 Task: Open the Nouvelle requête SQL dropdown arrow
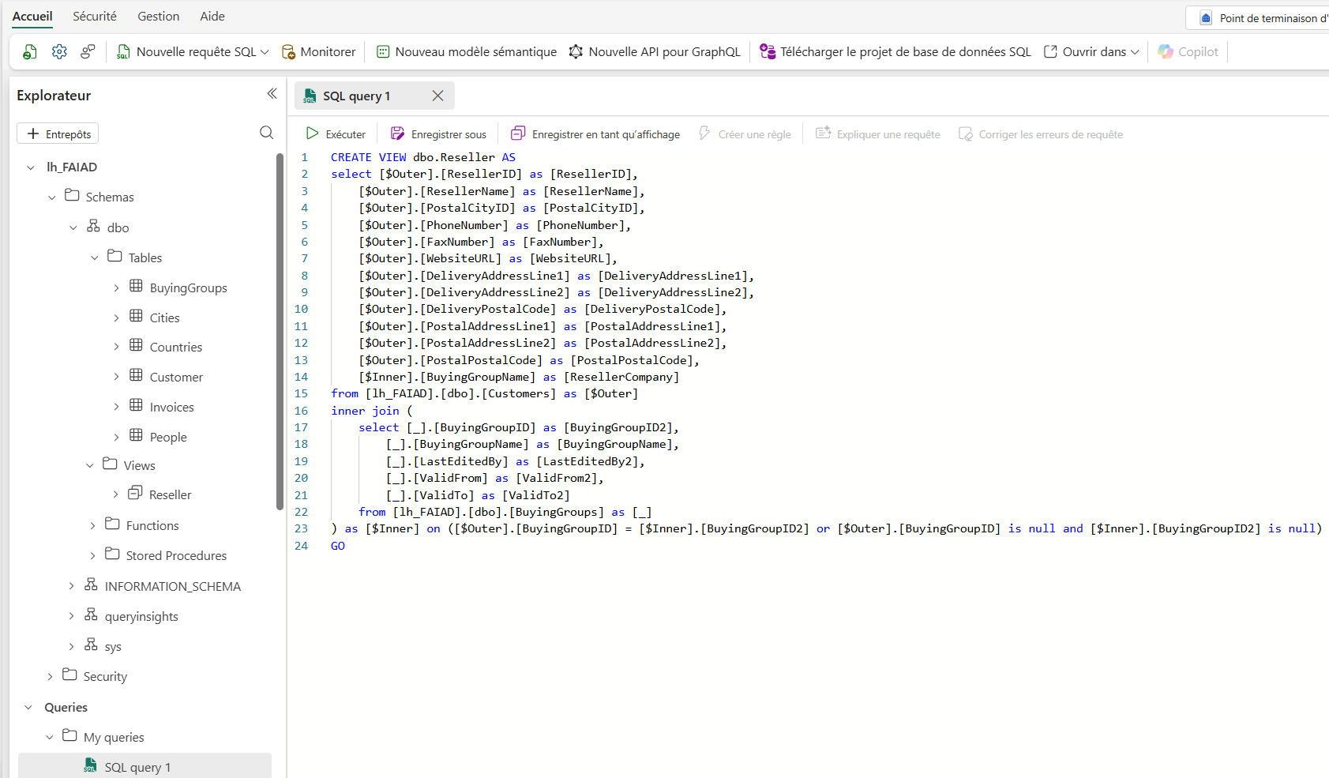(265, 52)
